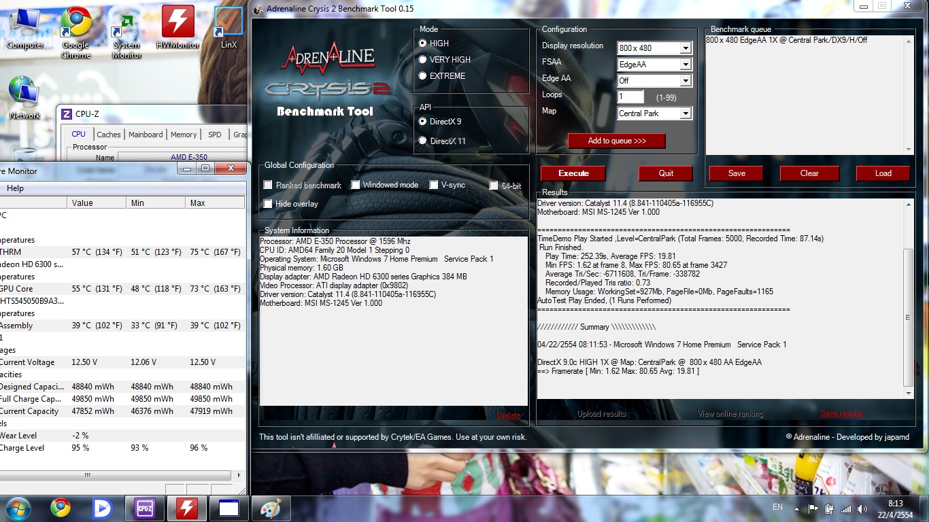Click the Value column header in HWMonitor
Screen dimensions: 929x522
[x=96, y=203]
